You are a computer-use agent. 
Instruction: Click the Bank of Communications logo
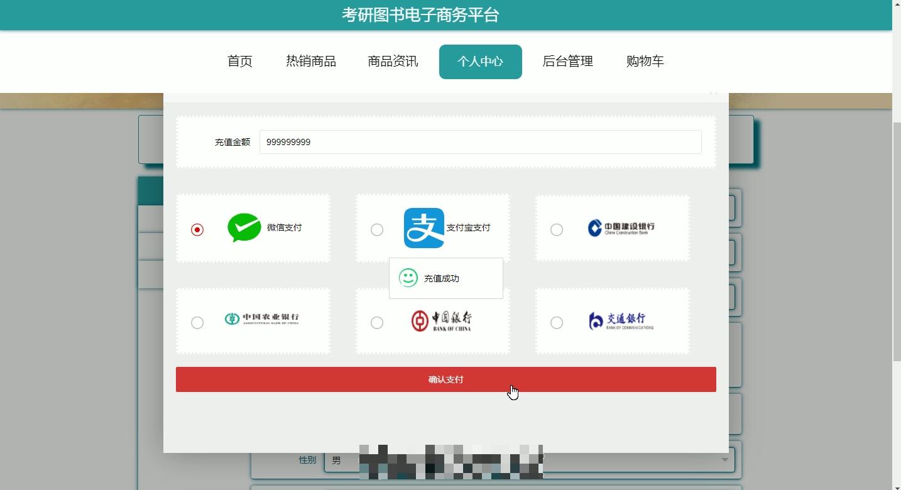pos(621,320)
